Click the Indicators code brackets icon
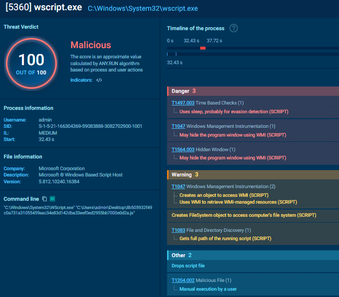This screenshot has height=297, width=339. point(99,80)
